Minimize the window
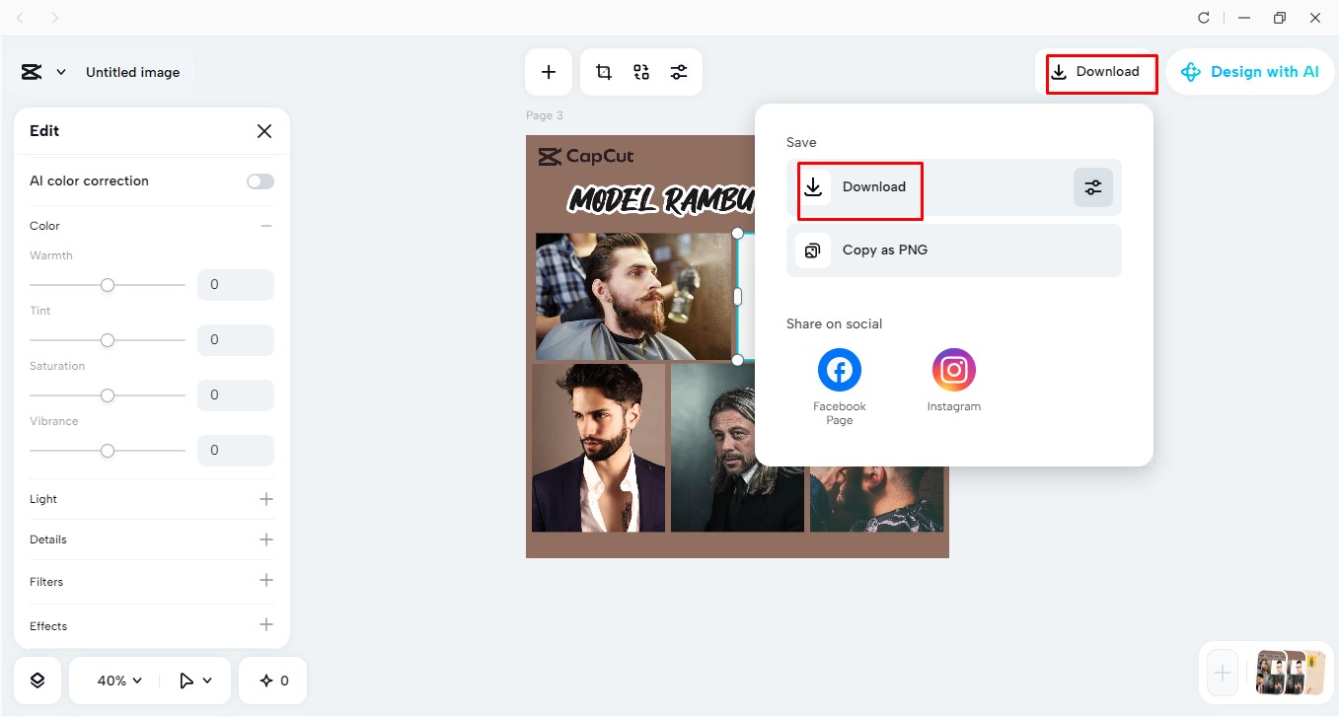Image resolution: width=1339 pixels, height=717 pixels. tap(1244, 18)
